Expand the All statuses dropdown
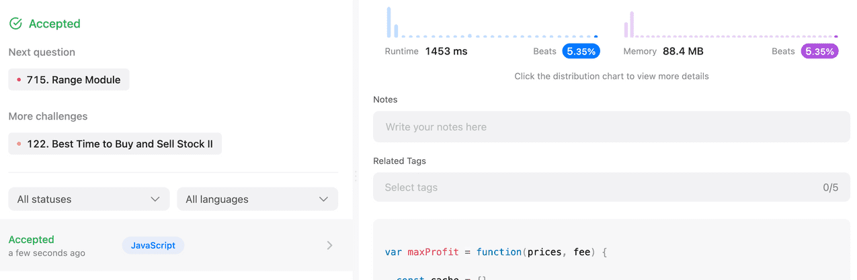 click(88, 199)
